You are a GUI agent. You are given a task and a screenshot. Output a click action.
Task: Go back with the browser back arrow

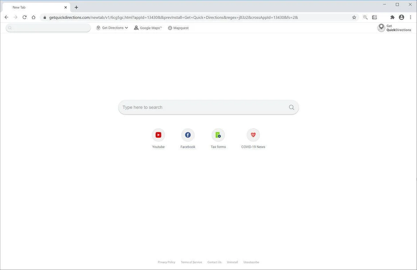tap(6, 17)
